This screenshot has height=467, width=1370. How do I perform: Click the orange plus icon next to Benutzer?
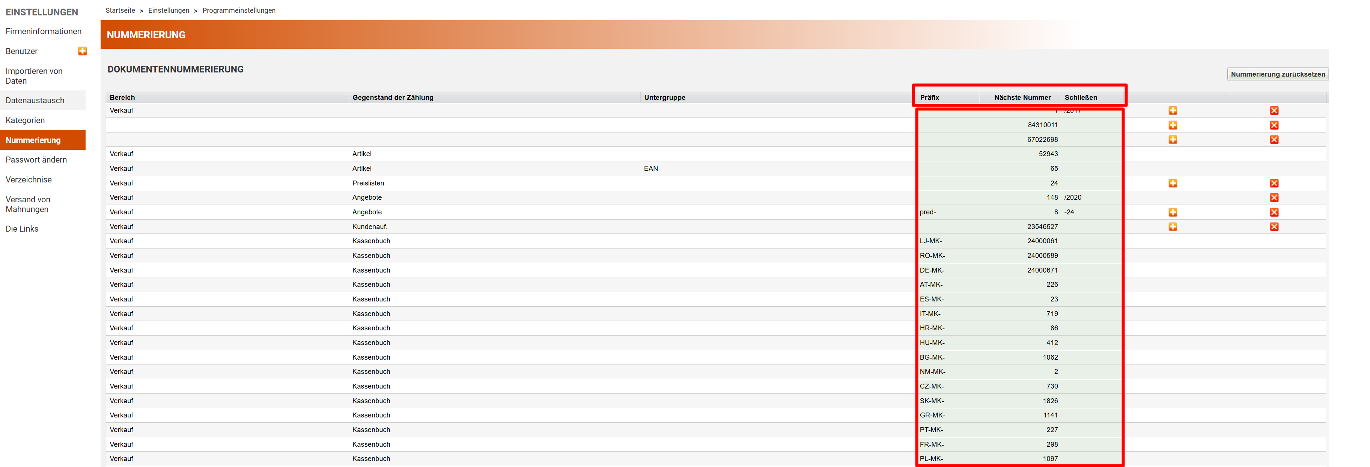83,51
